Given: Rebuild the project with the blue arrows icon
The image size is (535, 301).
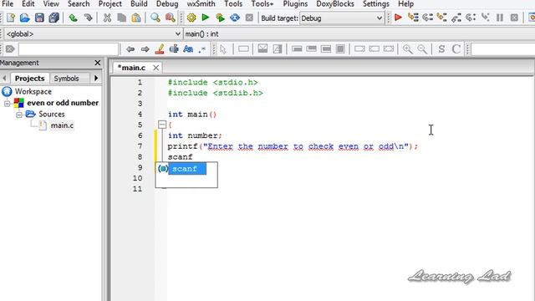Looking at the screenshot, I should click(234, 18).
